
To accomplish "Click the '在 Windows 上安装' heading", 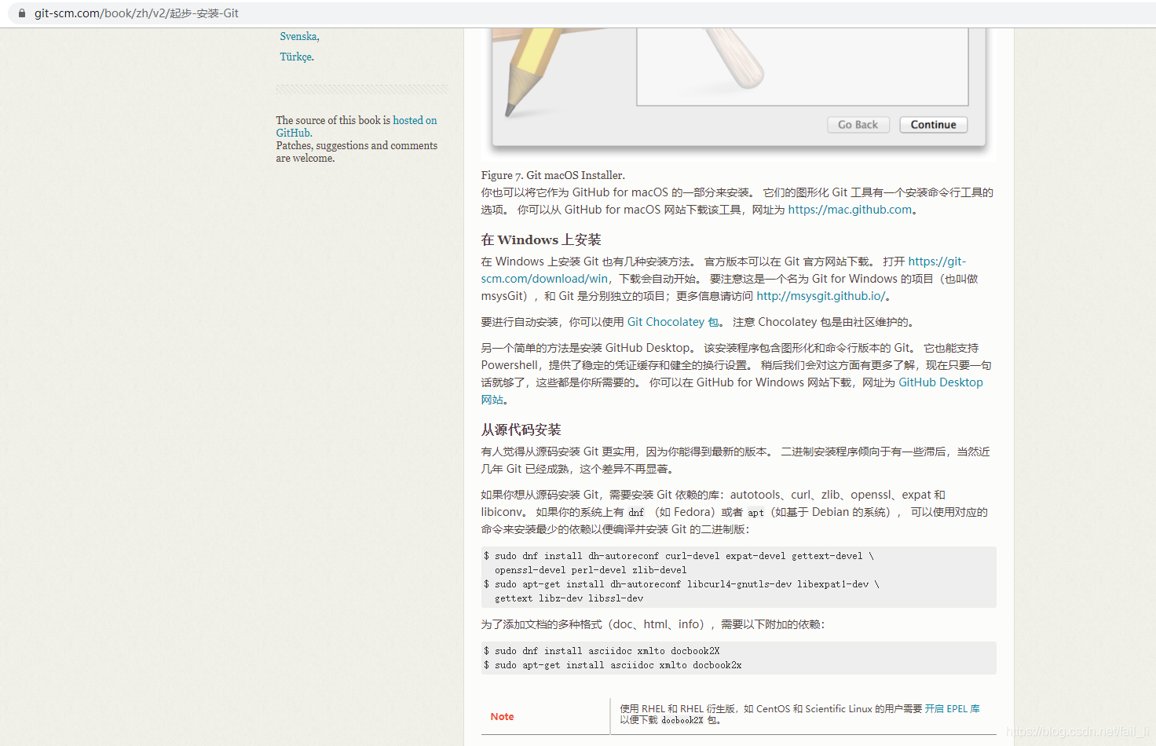I will click(x=541, y=240).
